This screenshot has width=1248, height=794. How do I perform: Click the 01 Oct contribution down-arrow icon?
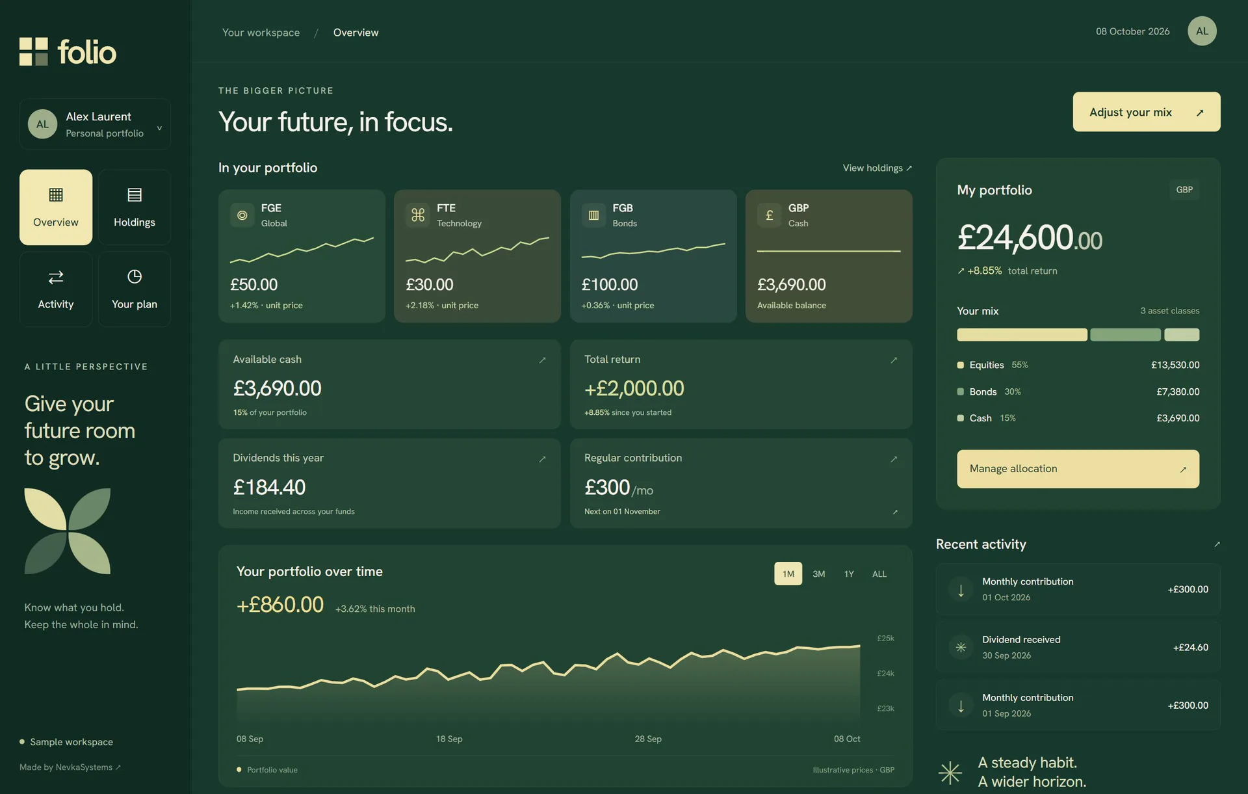[961, 590]
